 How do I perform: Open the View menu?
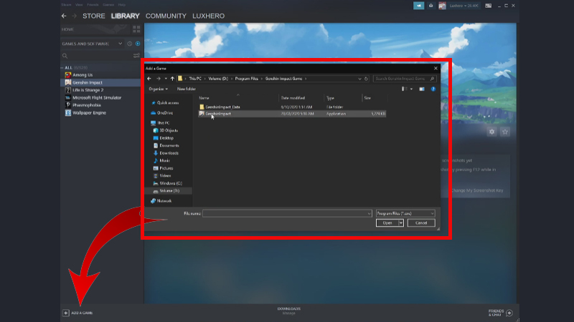coord(79,5)
